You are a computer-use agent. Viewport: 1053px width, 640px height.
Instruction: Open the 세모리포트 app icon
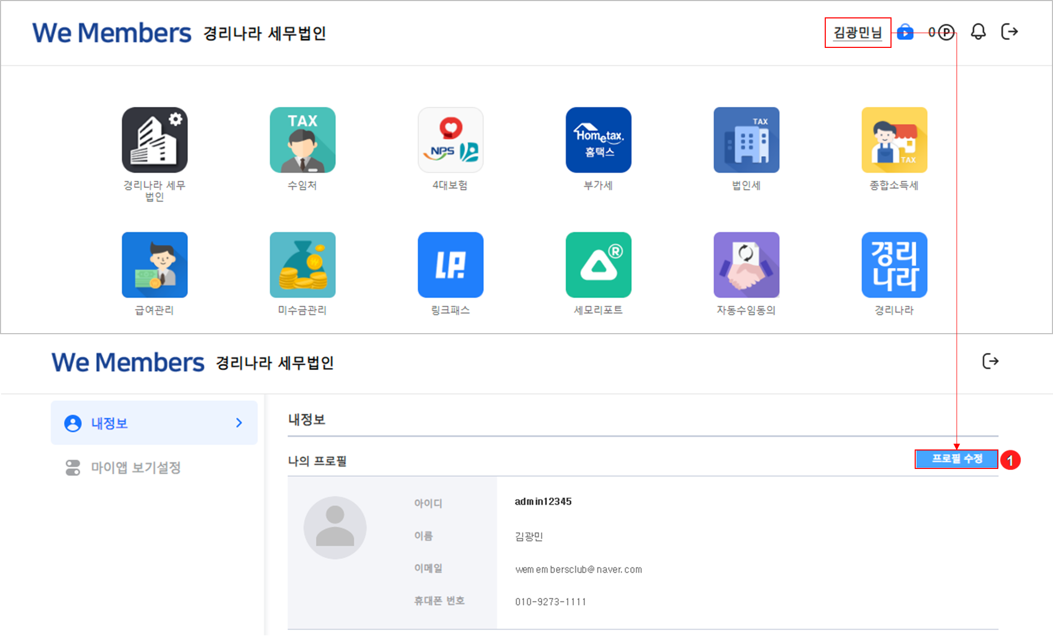click(x=598, y=265)
